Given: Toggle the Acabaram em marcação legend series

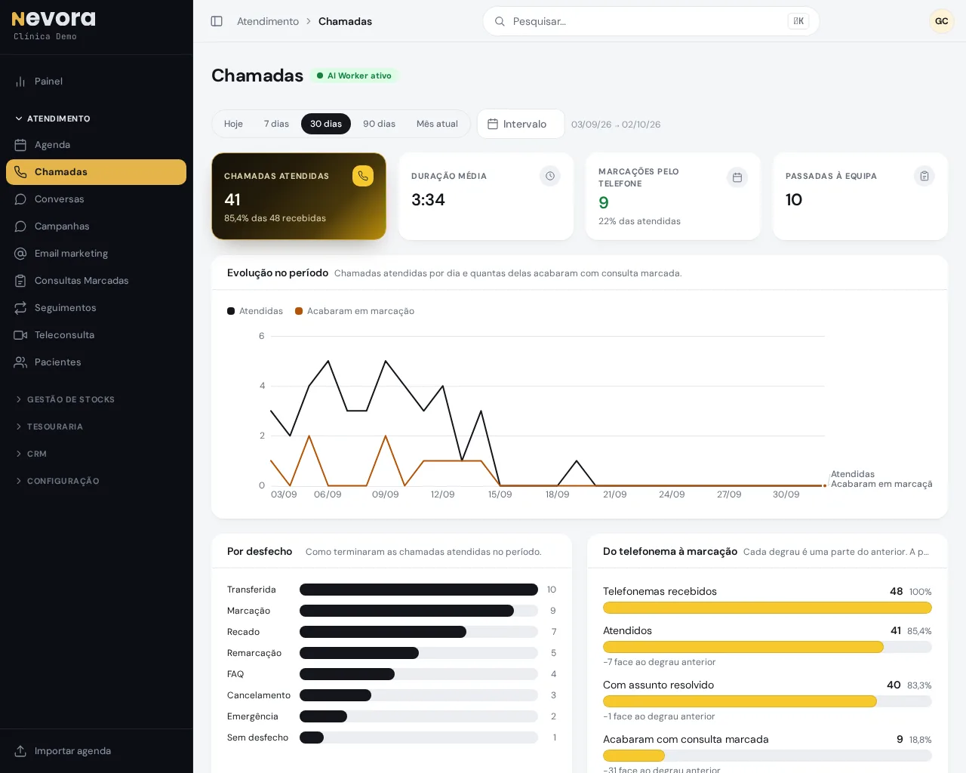Looking at the screenshot, I should (355, 311).
